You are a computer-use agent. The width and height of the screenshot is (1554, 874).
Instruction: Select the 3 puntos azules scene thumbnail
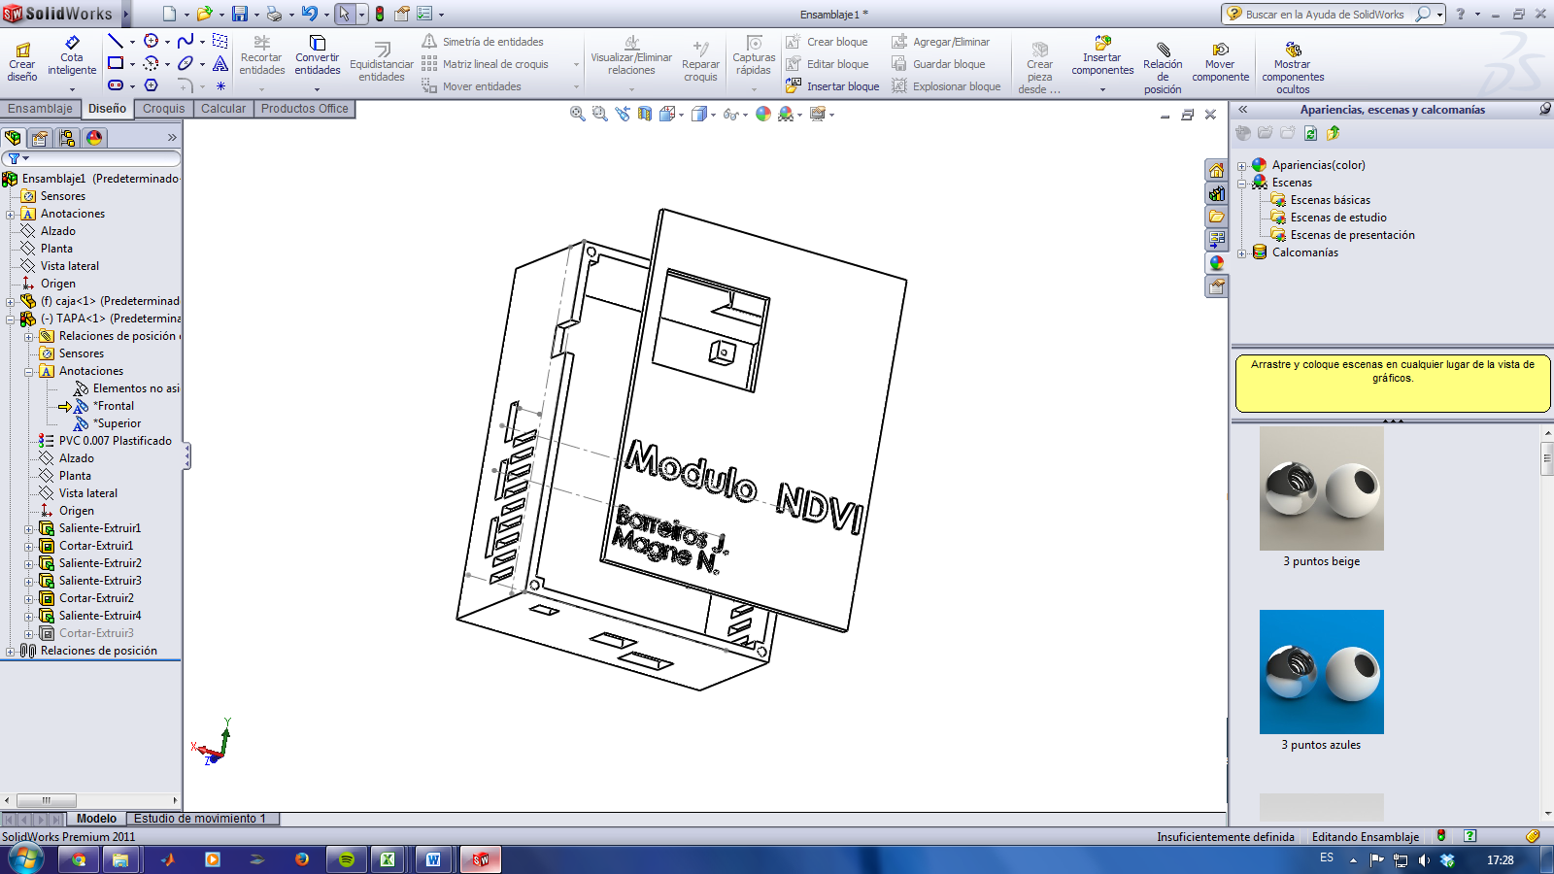pyautogui.click(x=1321, y=672)
